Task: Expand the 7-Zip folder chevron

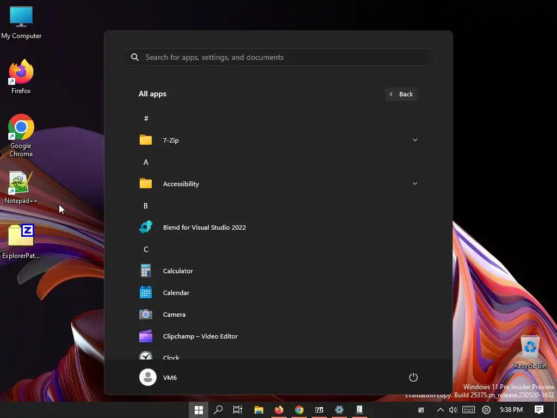Action: coord(414,140)
